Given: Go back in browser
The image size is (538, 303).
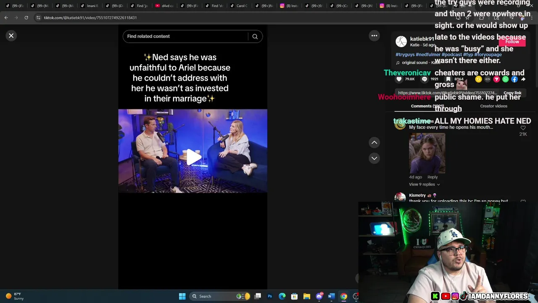Looking at the screenshot, I should coord(6,18).
